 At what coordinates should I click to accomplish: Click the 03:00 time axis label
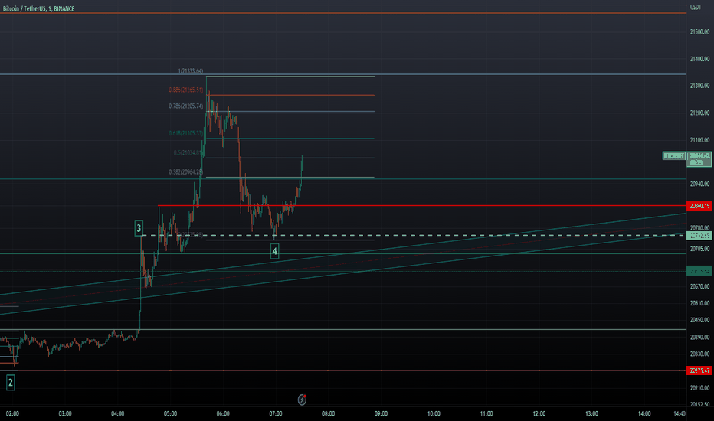pyautogui.click(x=65, y=413)
